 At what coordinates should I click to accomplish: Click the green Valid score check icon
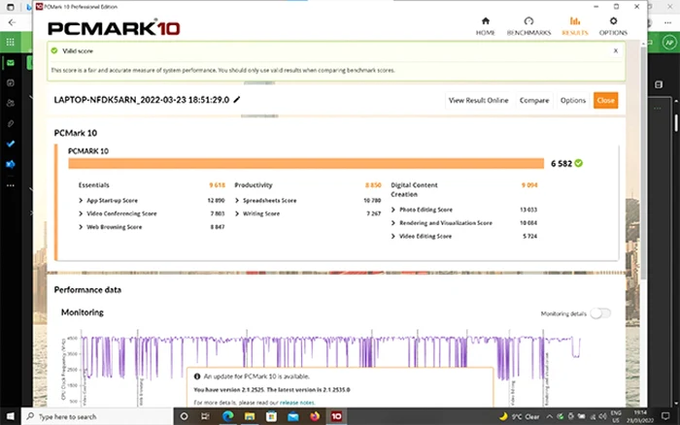click(54, 50)
